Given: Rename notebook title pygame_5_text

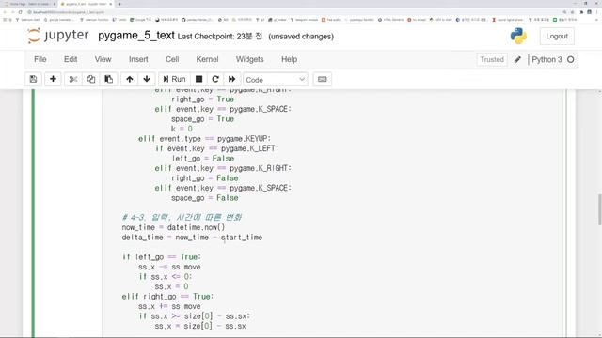Looking at the screenshot, I should point(136,36).
